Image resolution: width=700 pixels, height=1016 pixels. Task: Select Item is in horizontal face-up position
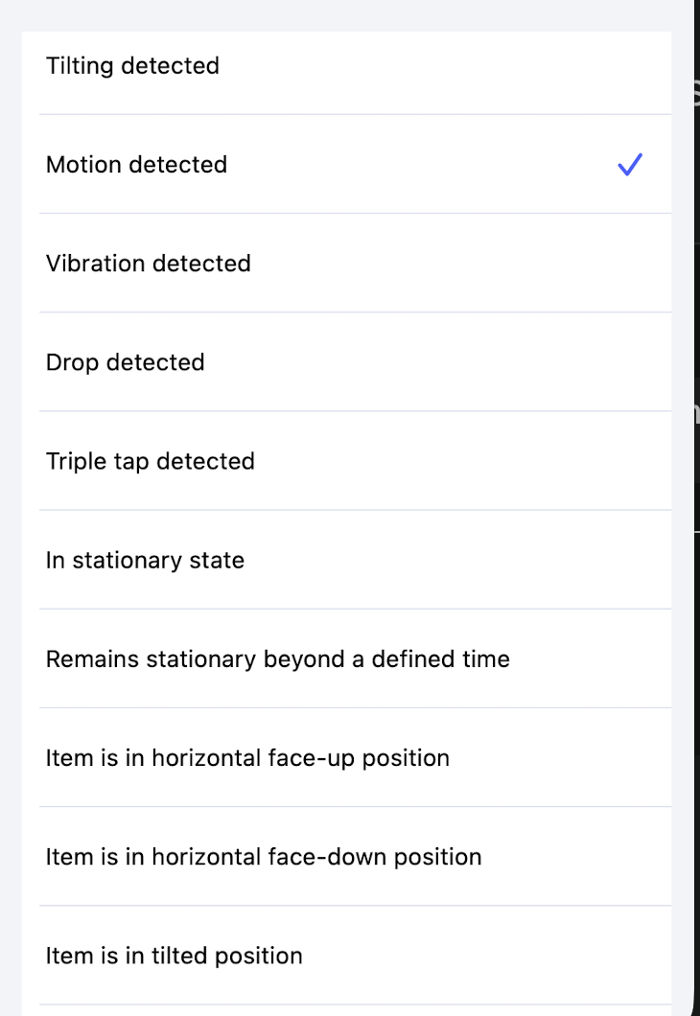(247, 758)
